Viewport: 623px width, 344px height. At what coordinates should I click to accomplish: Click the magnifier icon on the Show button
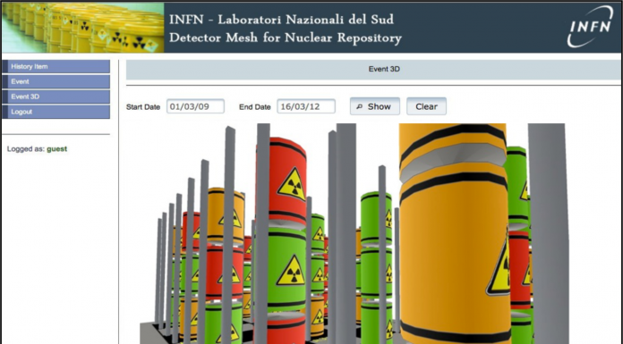pyautogui.click(x=360, y=106)
